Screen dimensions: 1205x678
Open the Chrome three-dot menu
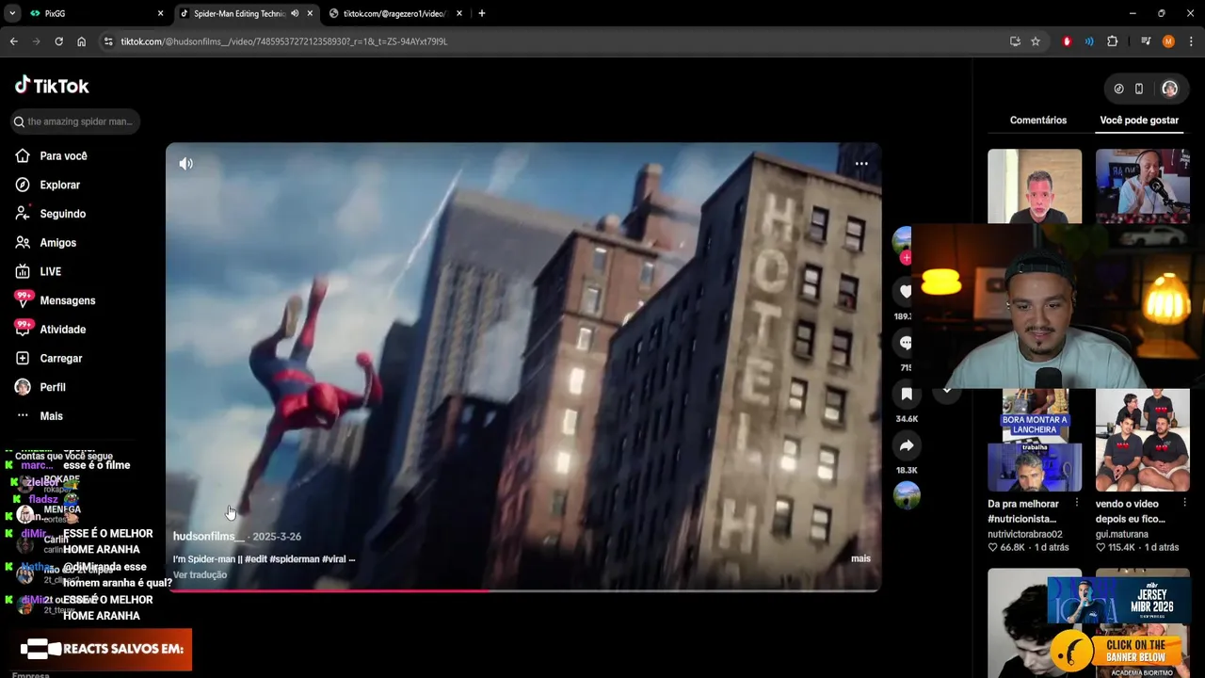[x=1191, y=41]
